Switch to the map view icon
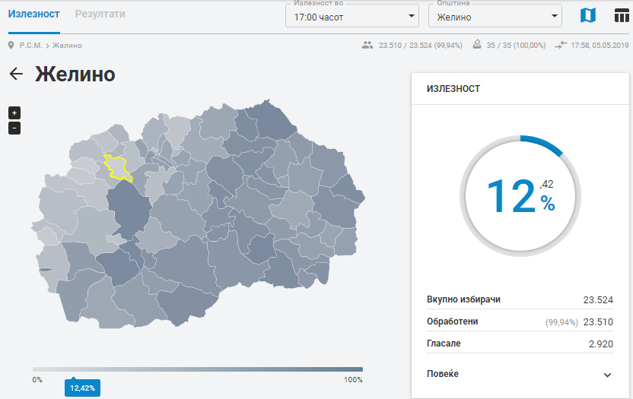 [x=588, y=16]
